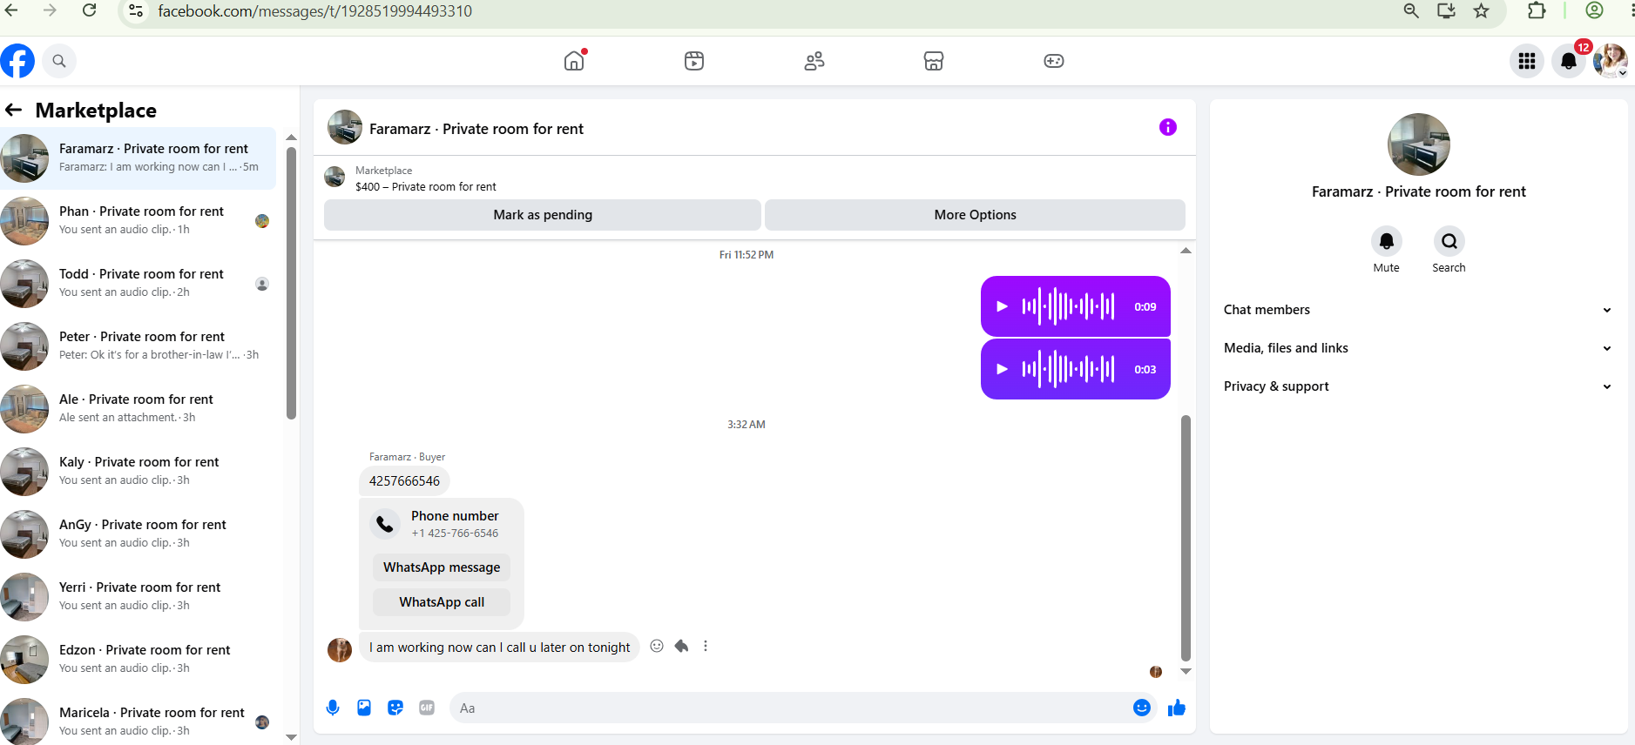Attach a photo with the image icon

pyautogui.click(x=364, y=708)
